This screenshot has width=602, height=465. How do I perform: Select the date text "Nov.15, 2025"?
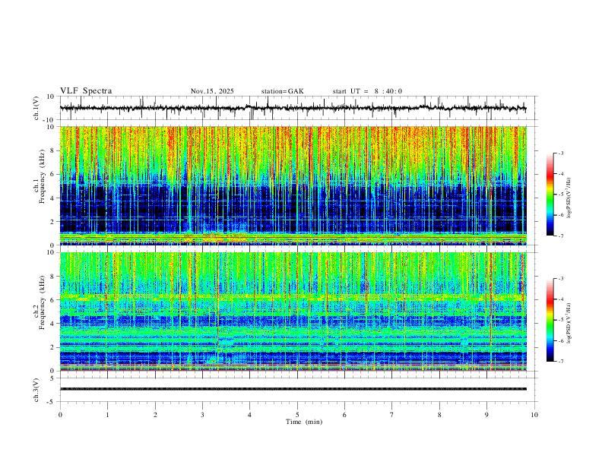tap(212, 91)
